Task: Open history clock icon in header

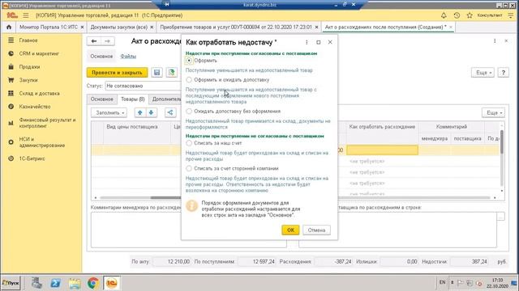Action: point(457,15)
